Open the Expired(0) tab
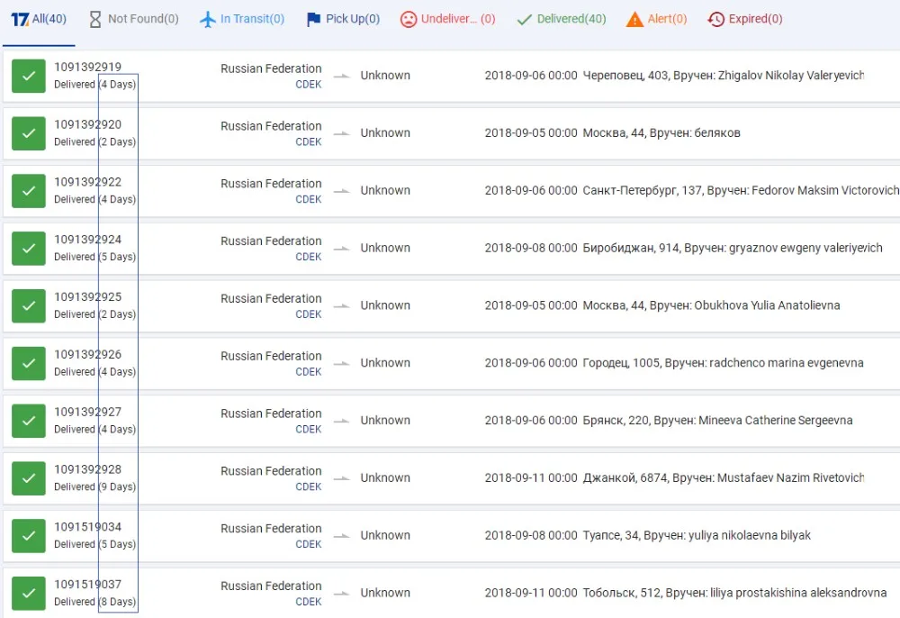Screen dimensions: 900x618 pyautogui.click(x=745, y=20)
